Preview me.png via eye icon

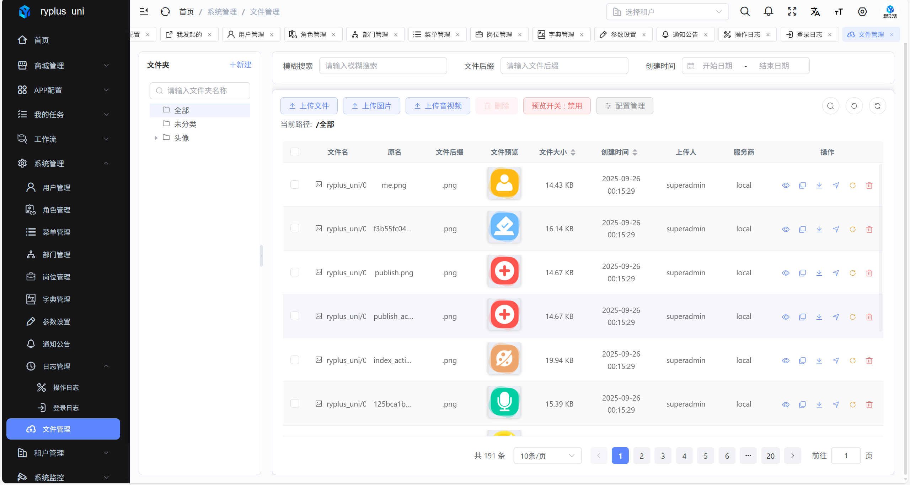786,185
